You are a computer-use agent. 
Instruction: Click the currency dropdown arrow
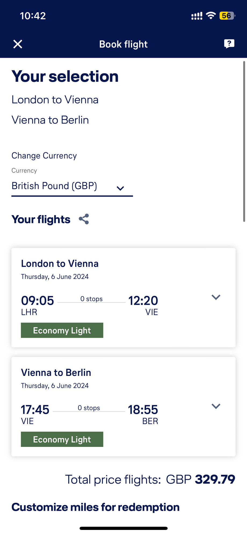point(120,188)
